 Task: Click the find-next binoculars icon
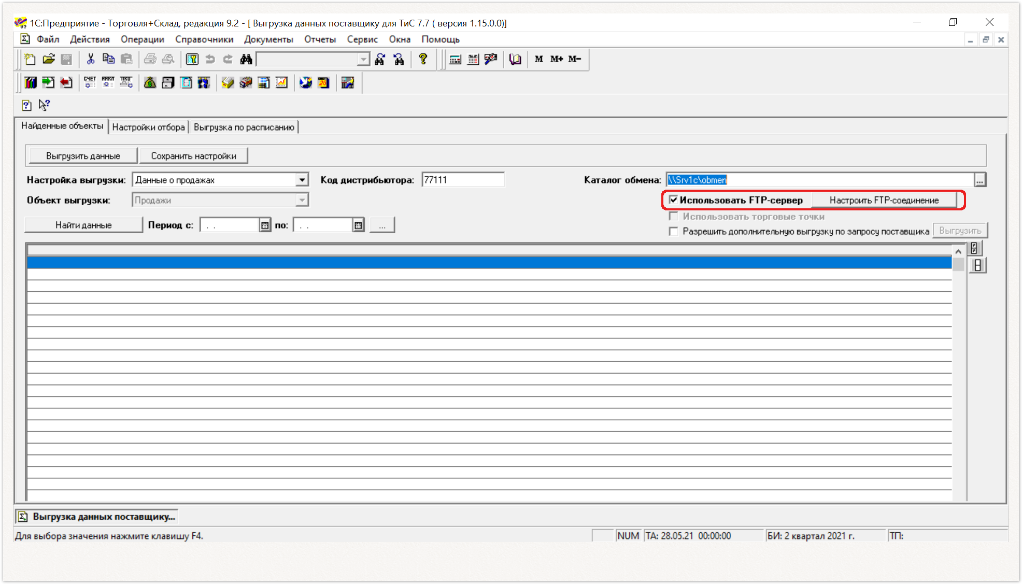click(380, 59)
